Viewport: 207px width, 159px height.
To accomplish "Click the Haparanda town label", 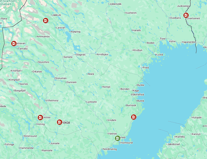I will tap(188, 42).
